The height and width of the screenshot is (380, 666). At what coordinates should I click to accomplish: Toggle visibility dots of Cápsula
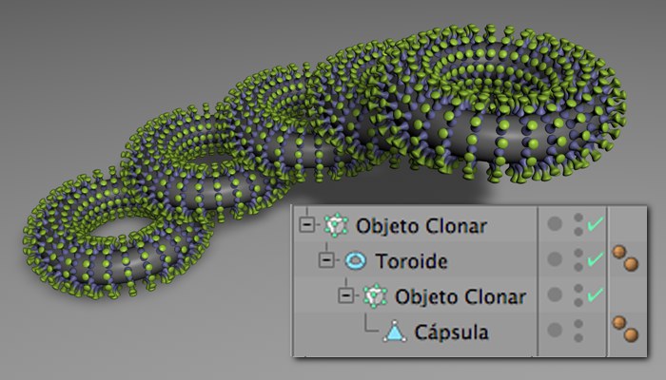tap(578, 331)
